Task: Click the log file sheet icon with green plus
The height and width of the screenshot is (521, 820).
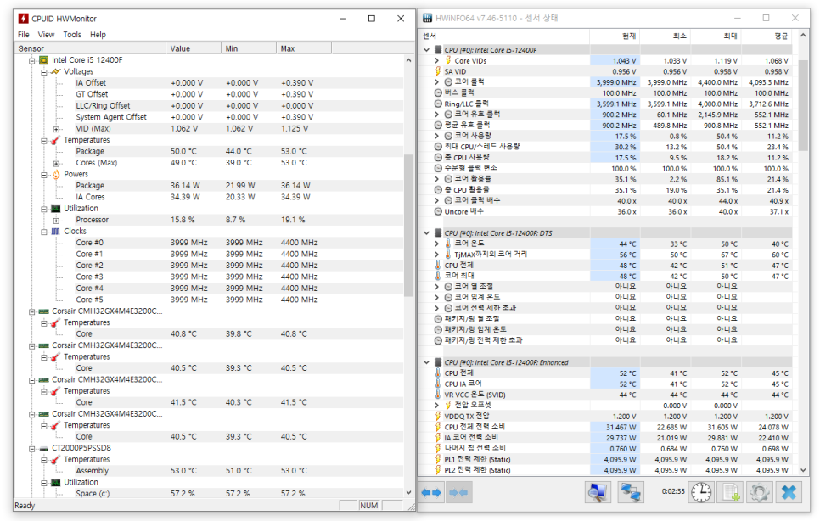Action: click(730, 492)
